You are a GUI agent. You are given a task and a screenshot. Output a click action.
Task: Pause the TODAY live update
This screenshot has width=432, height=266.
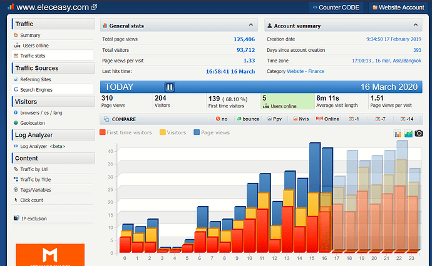[170, 87]
